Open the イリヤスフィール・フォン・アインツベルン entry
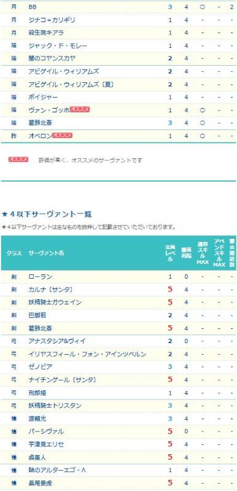 (x=87, y=354)
